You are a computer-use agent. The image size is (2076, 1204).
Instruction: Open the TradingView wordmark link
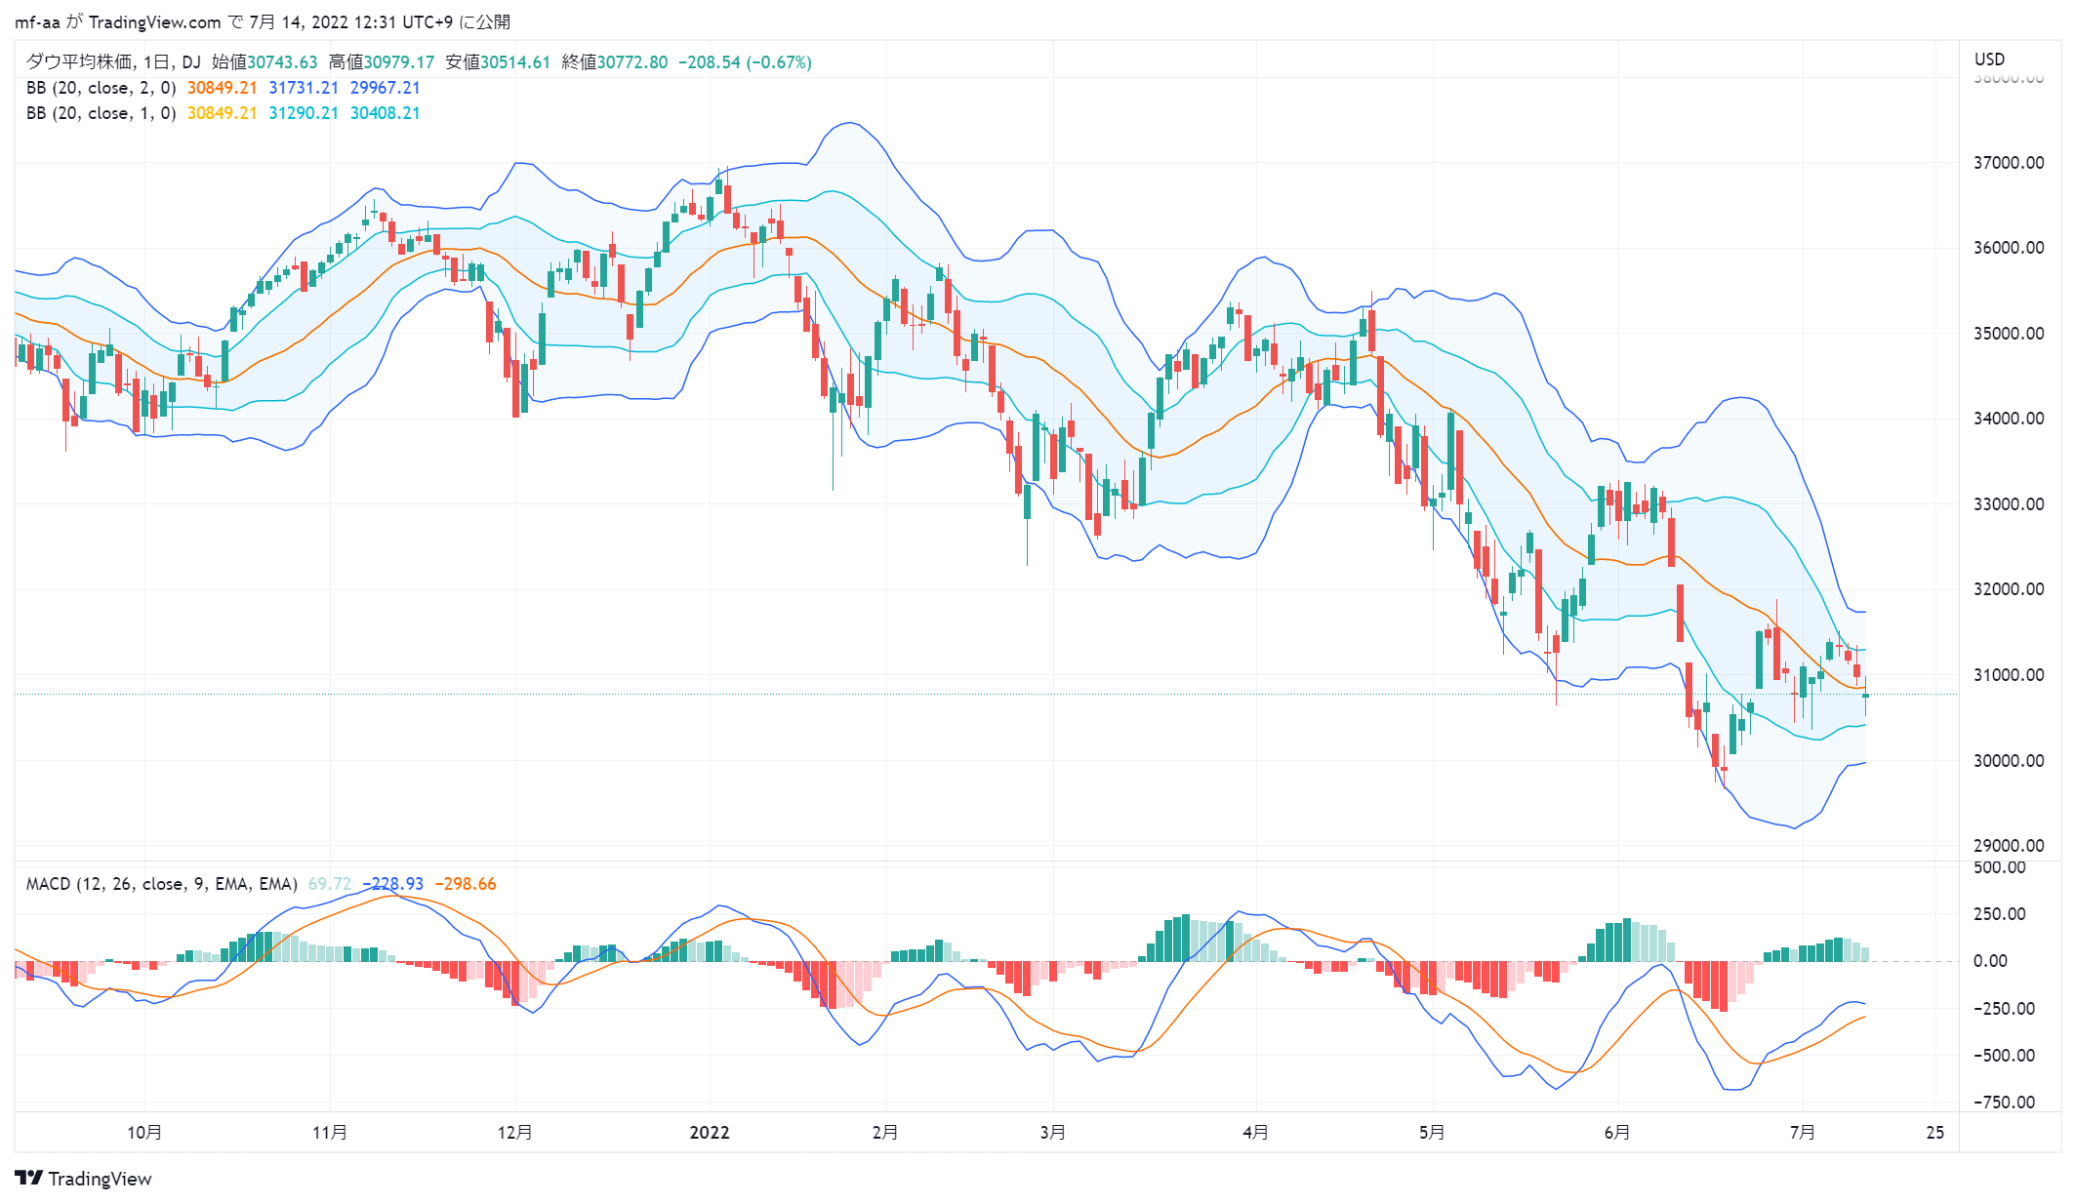pyautogui.click(x=100, y=1179)
